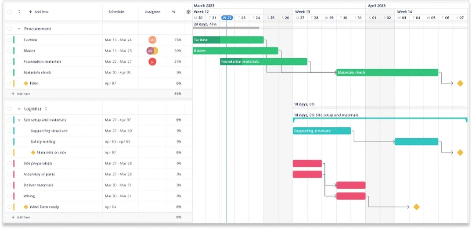Click Add Item under Procurement
The height and width of the screenshot is (229, 472).
(23, 93)
